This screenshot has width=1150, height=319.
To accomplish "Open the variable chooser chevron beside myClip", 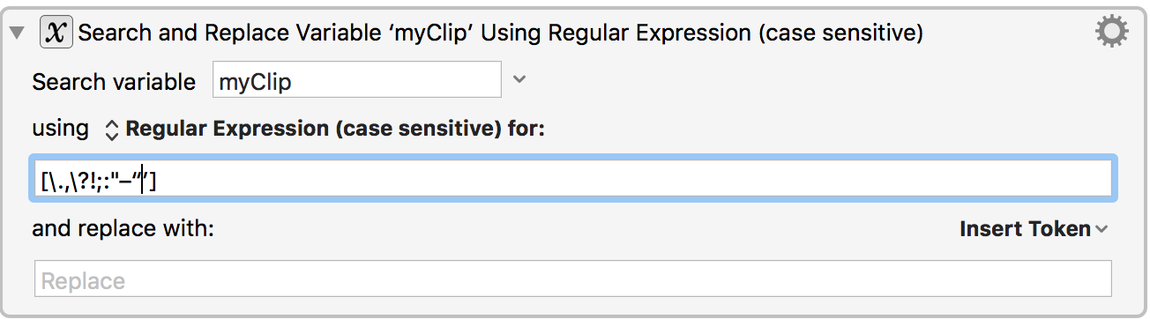I will (519, 79).
